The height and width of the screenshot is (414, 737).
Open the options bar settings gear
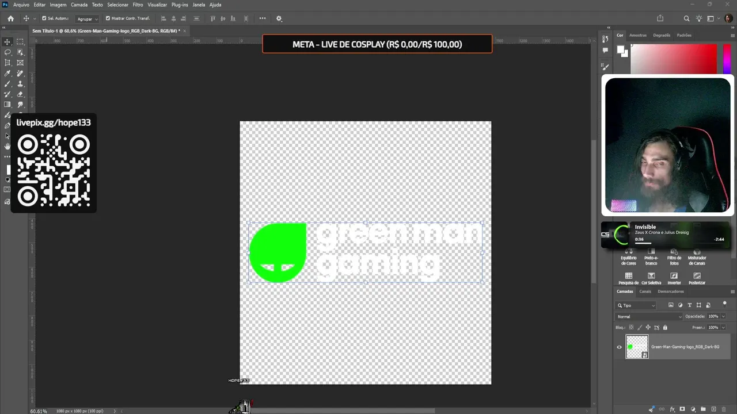tap(279, 18)
